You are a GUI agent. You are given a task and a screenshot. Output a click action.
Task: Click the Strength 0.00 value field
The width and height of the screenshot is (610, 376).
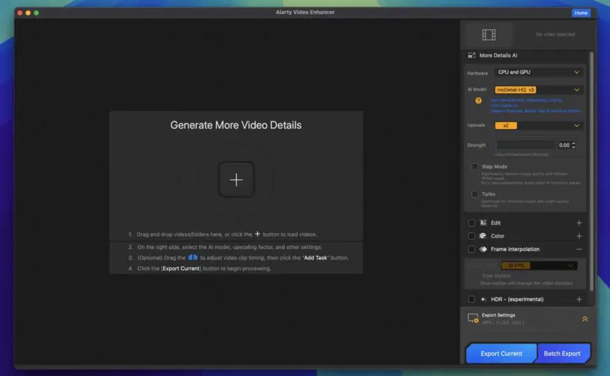564,145
